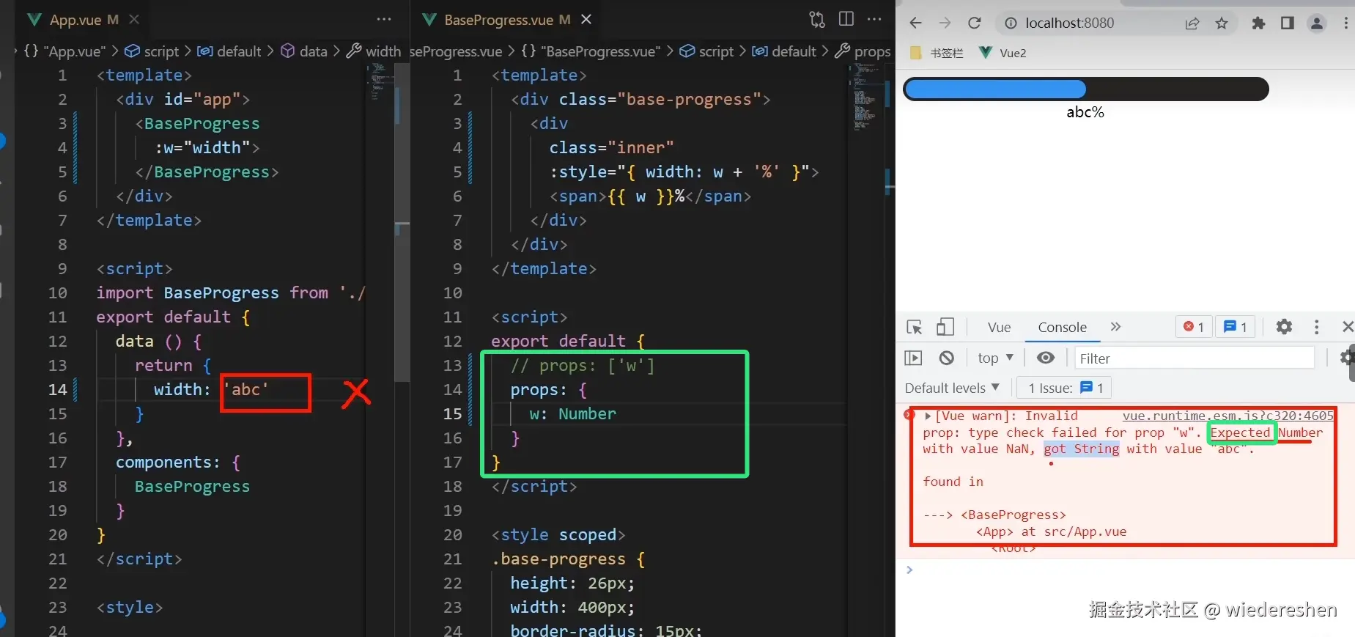Click the red error count badge
1355x637 pixels.
point(1194,327)
